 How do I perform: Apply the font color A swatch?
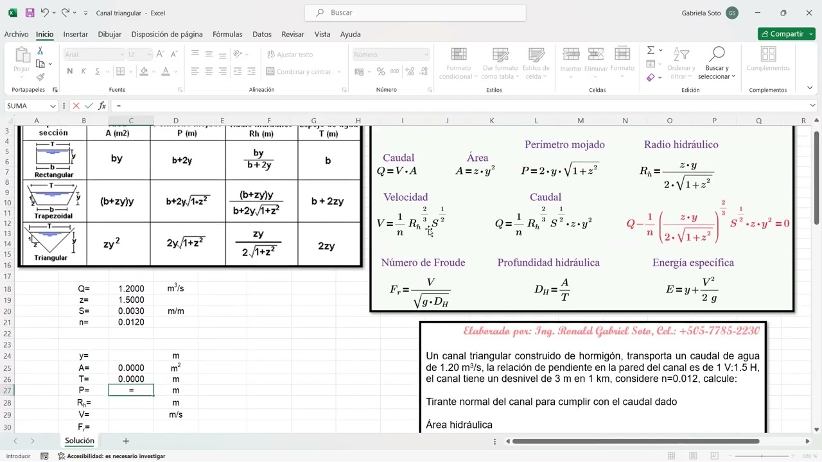(x=166, y=71)
